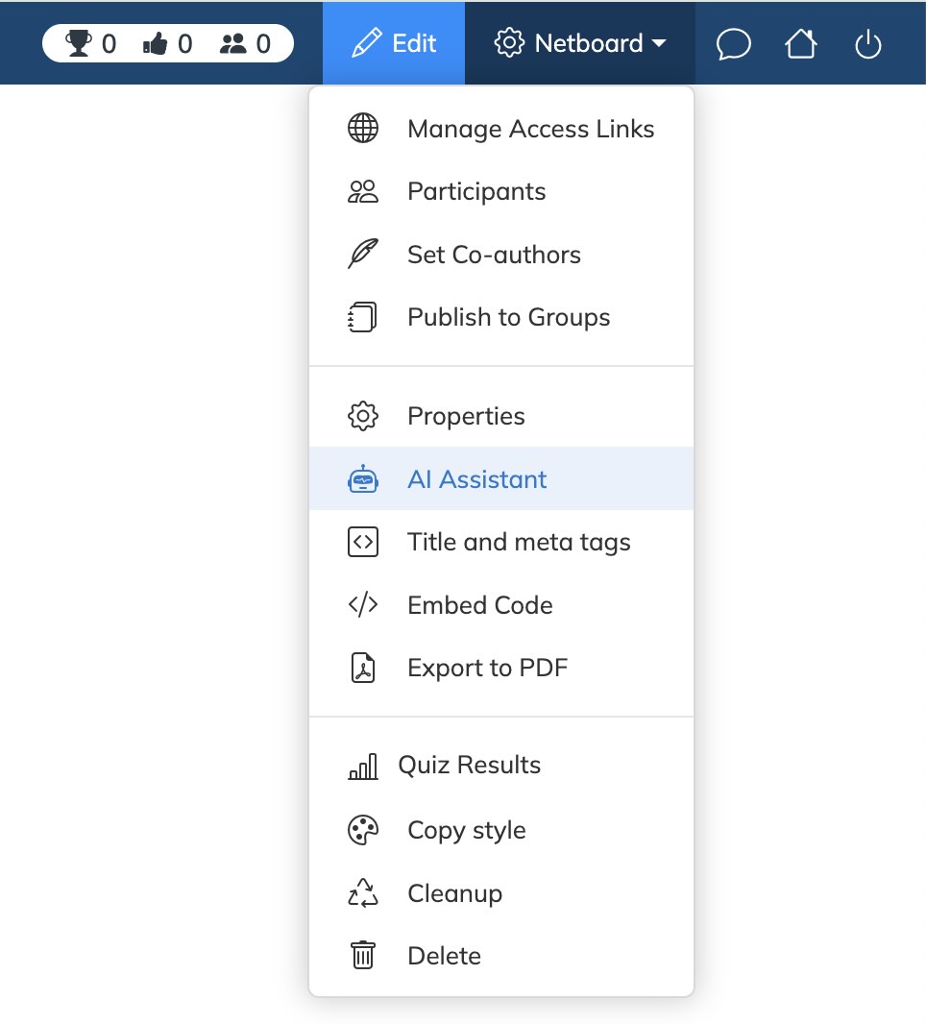The width and height of the screenshot is (926, 1024).
Task: Click the people icon beside Participants
Action: 363,191
